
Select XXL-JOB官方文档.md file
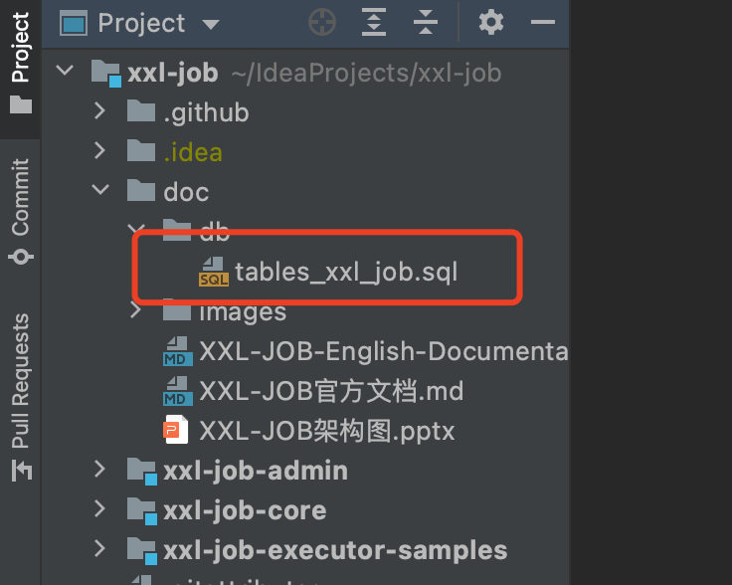[x=331, y=391]
